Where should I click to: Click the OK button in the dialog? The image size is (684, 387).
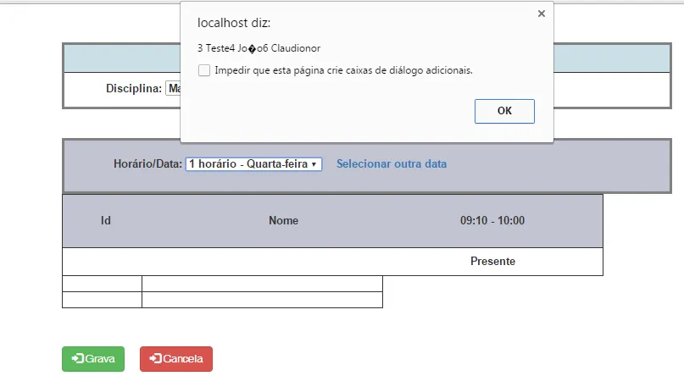click(504, 111)
